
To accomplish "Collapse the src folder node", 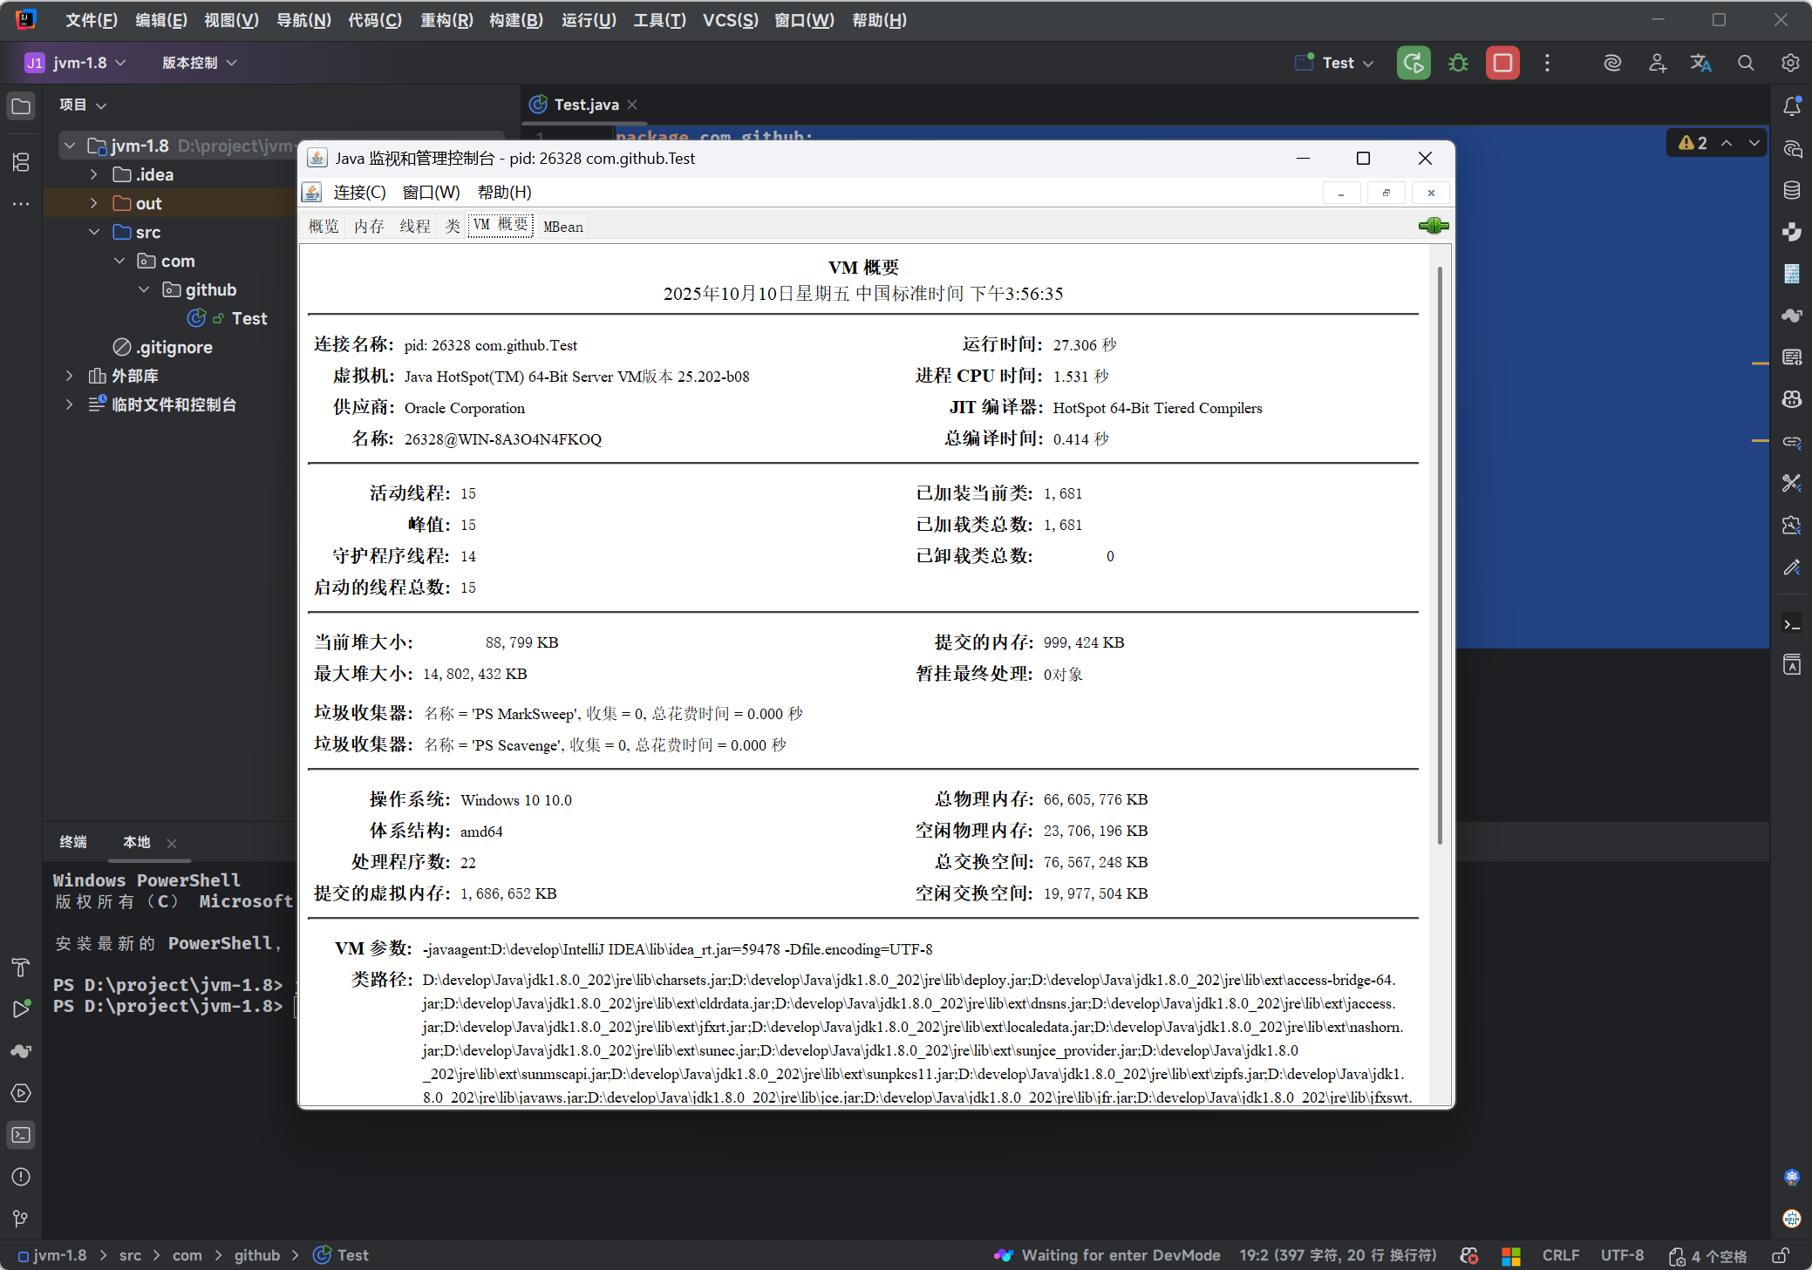I will pyautogui.click(x=93, y=232).
